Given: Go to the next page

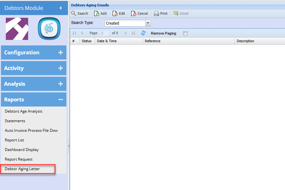Looking at the screenshot, I should [x=126, y=33].
